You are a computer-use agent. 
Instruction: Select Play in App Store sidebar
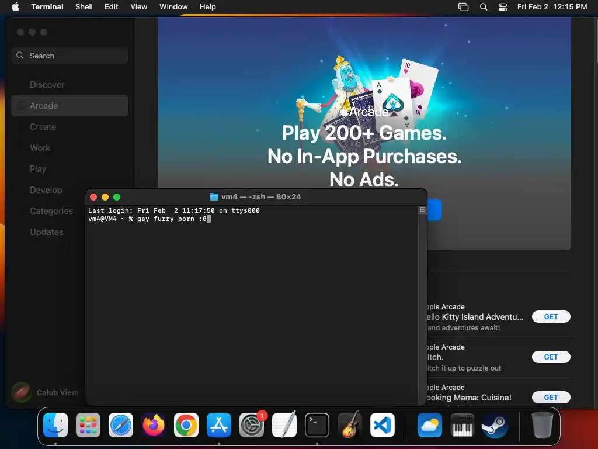tap(69, 169)
